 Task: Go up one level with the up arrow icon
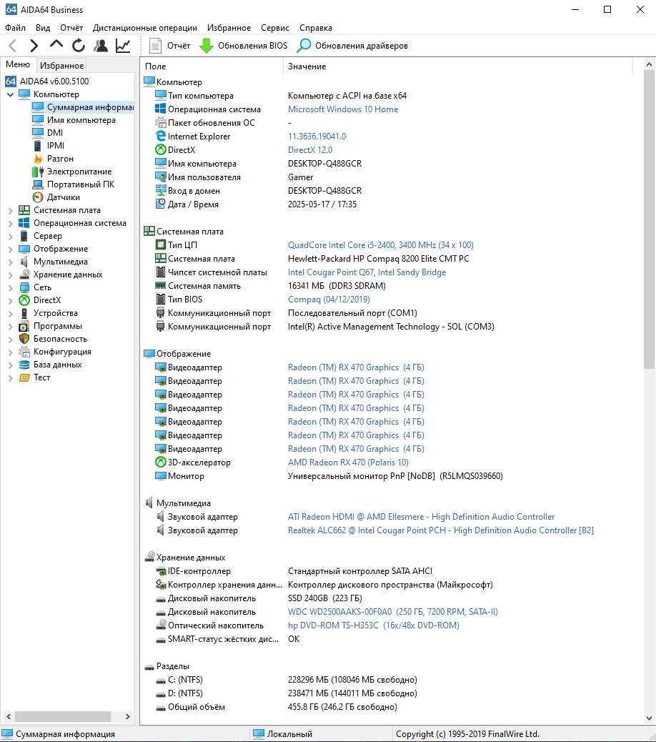[56, 44]
